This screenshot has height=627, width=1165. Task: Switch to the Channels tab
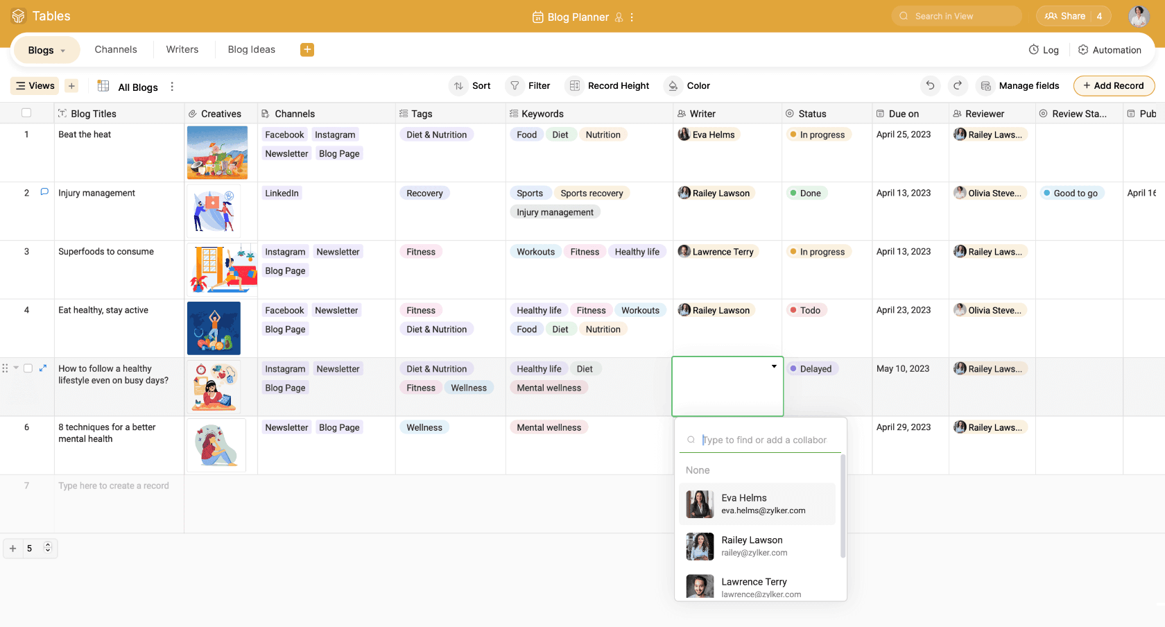pyautogui.click(x=116, y=49)
